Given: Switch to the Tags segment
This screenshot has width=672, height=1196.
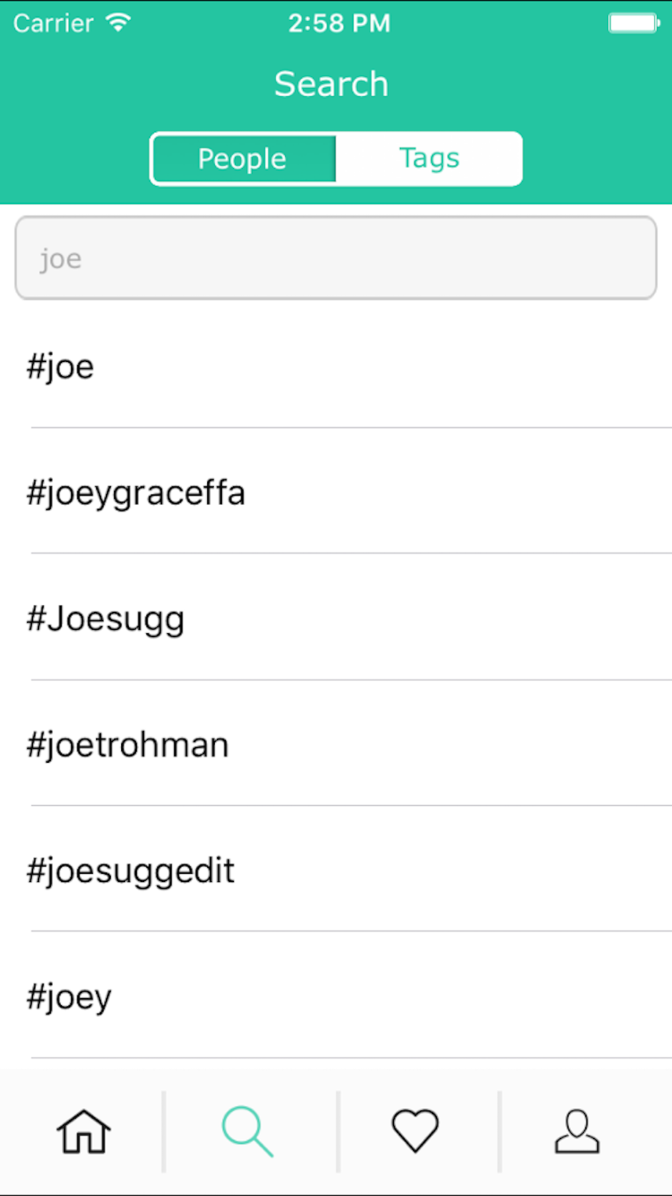Looking at the screenshot, I should tap(429, 159).
